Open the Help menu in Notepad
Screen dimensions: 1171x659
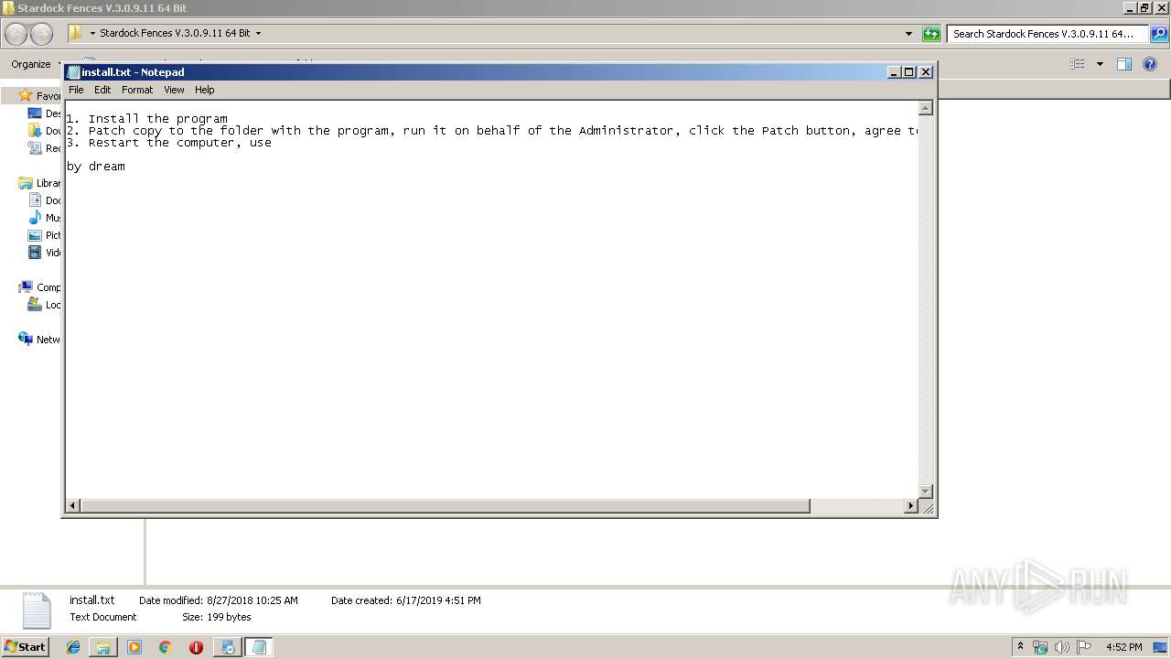204,90
